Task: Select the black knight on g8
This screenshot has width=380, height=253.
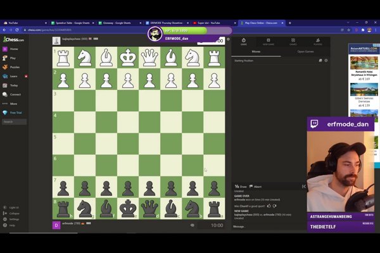Action: 85,209
